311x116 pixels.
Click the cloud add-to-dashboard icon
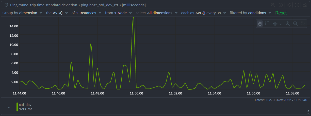pyautogui.click(x=305, y=5)
